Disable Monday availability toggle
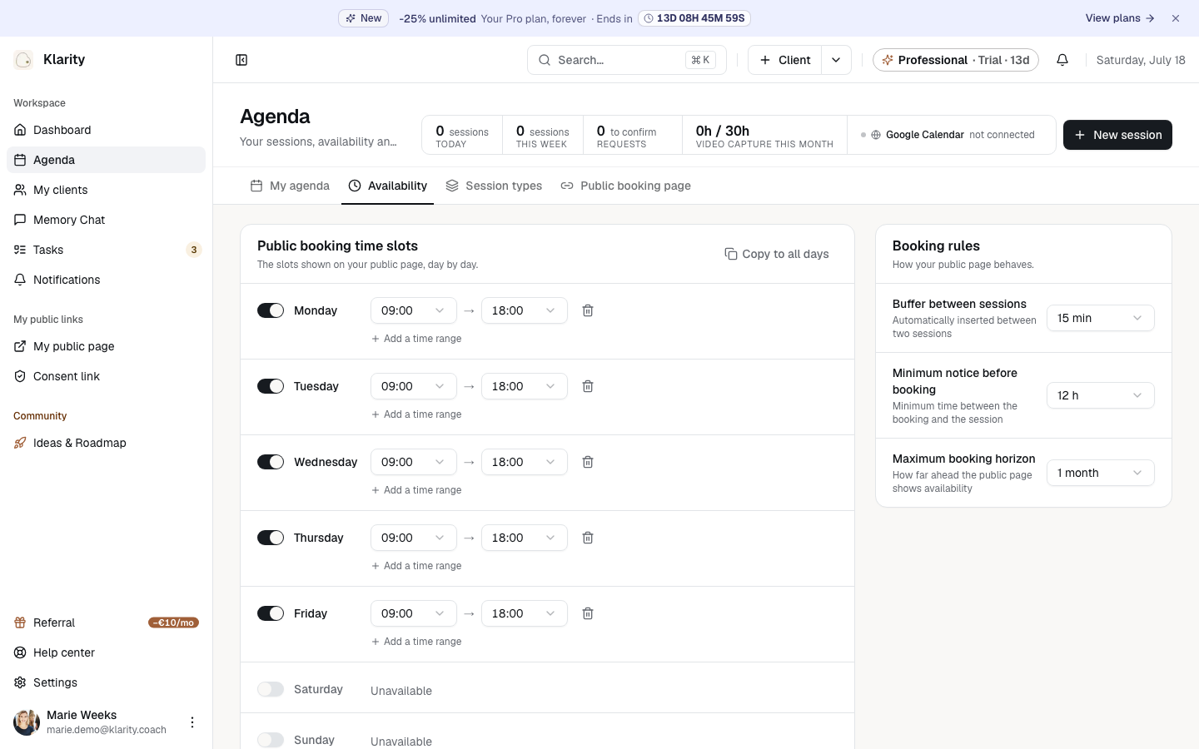Image resolution: width=1199 pixels, height=749 pixels. 271,310
